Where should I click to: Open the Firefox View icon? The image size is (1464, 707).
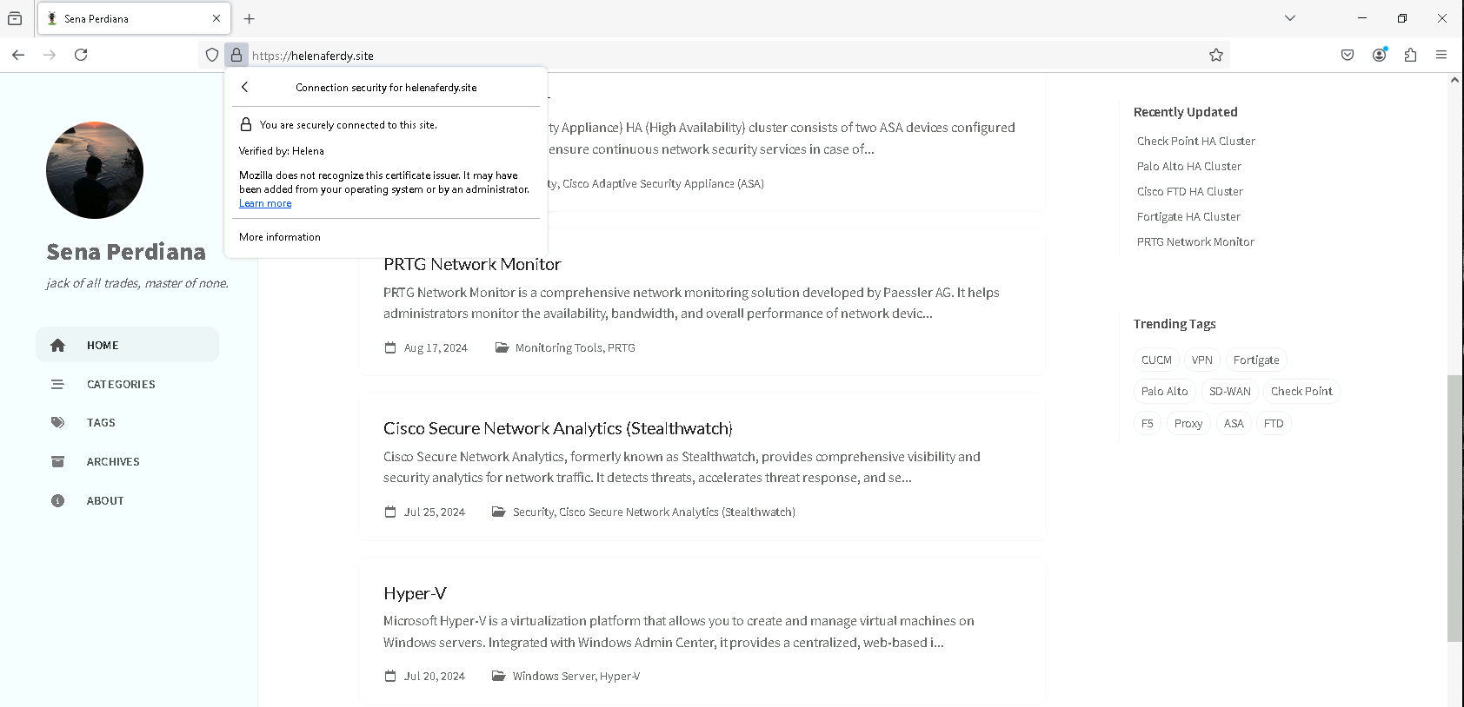point(15,18)
